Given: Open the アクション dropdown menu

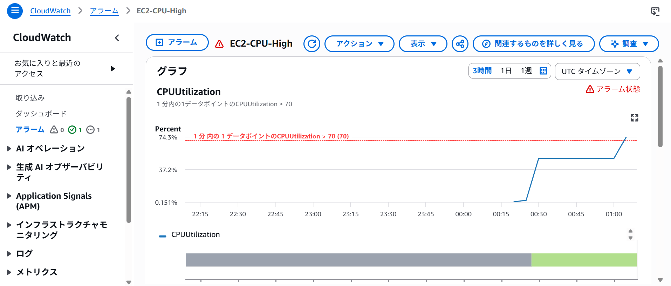Looking at the screenshot, I should [x=359, y=44].
